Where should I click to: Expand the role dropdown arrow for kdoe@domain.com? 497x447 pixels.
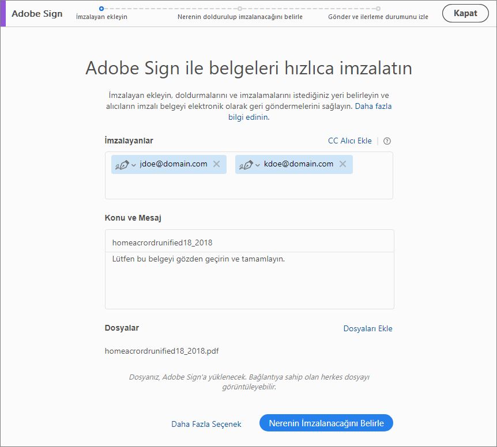(258, 165)
